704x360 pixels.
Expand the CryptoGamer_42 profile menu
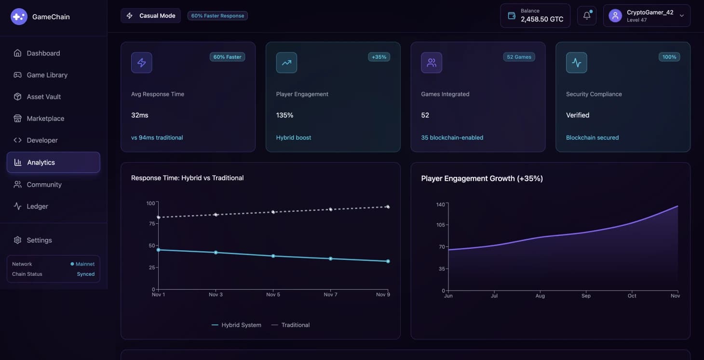[646, 15]
